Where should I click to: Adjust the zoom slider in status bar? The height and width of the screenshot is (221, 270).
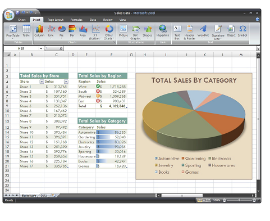click(x=239, y=200)
